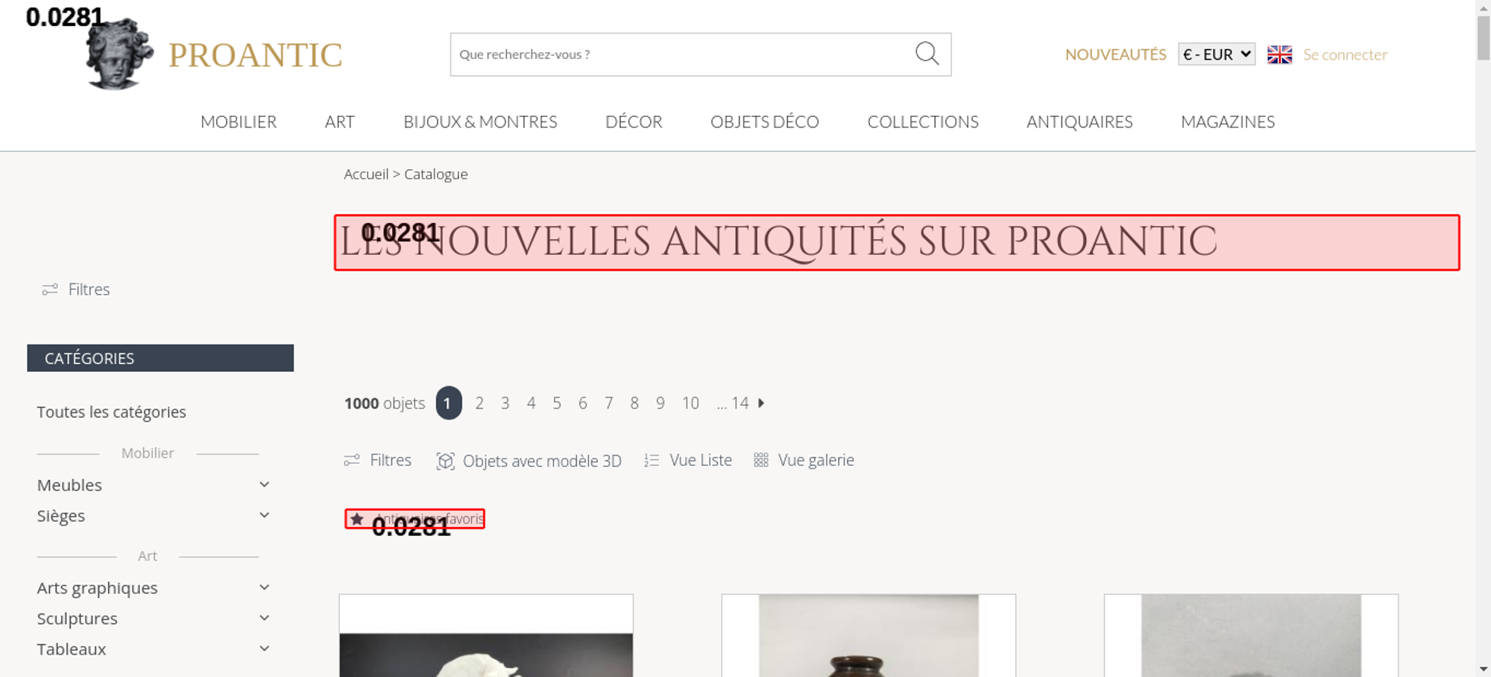
Task: Click the vertical scrollbar thumb
Action: tap(1484, 37)
